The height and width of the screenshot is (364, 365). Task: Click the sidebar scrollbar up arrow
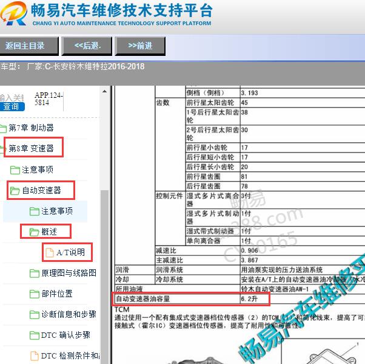[x=105, y=91]
